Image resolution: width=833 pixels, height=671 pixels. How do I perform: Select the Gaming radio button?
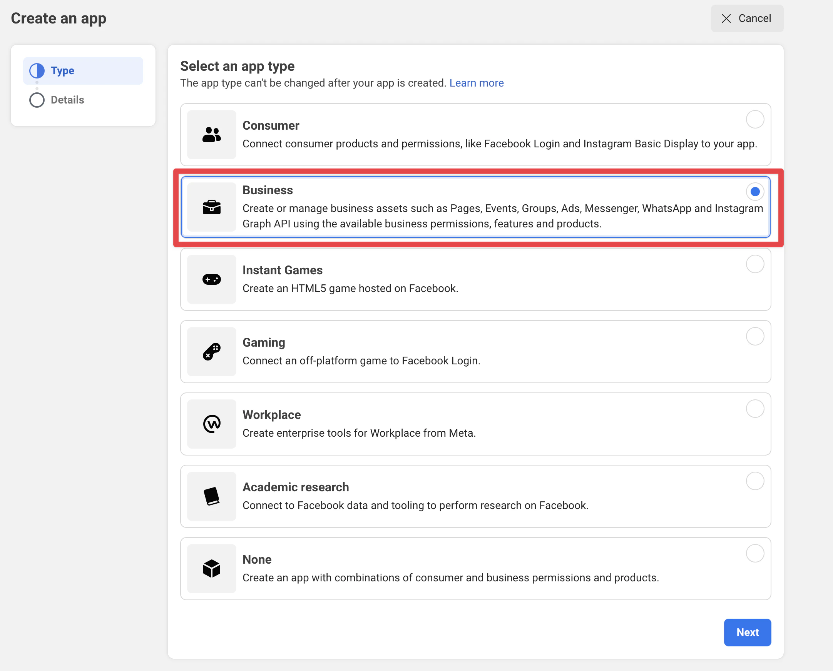coord(755,336)
